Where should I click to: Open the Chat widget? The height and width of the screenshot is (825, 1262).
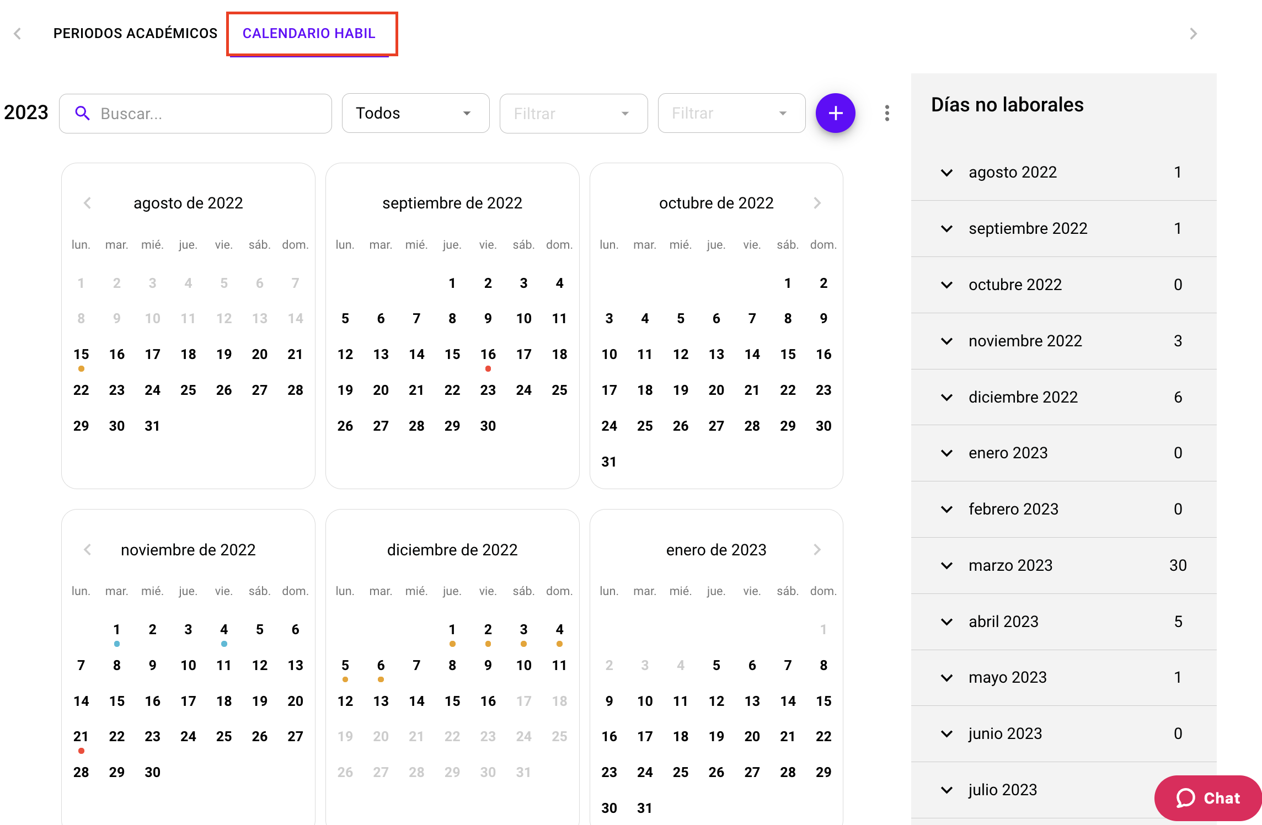(x=1208, y=798)
